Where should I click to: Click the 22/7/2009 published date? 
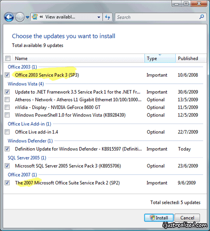click(x=188, y=132)
